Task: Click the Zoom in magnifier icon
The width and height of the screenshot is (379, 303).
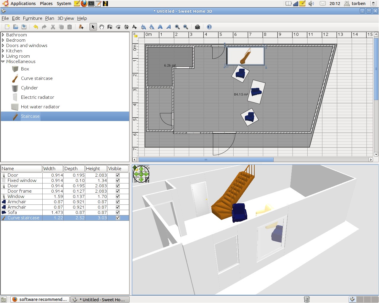Action: click(x=177, y=27)
